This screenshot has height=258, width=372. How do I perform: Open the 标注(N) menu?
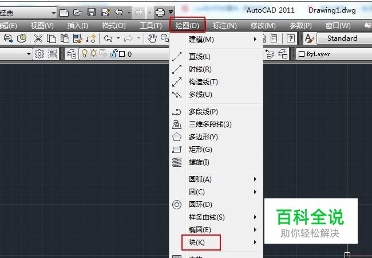[225, 25]
